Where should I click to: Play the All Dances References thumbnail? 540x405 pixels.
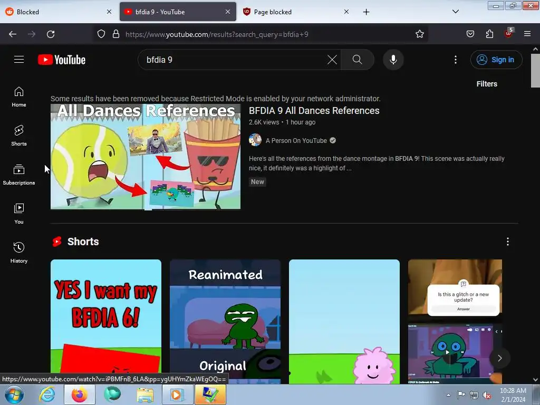pyautogui.click(x=146, y=157)
